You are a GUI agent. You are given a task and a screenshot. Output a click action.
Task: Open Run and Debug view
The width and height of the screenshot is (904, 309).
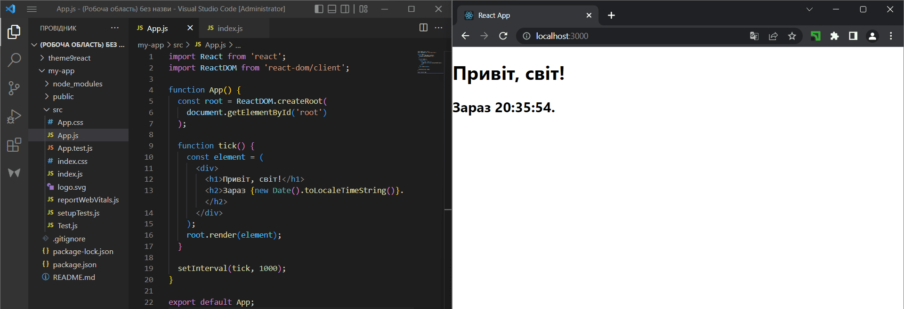click(x=14, y=116)
